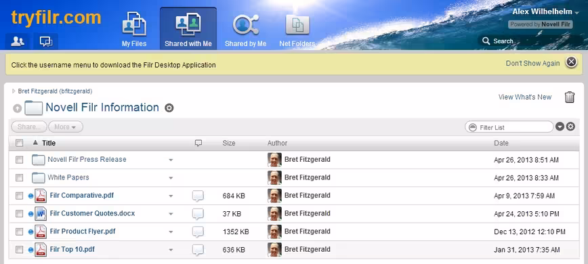Open actions arrow for Filr Comparative.pdf
The height and width of the screenshot is (264, 588).
click(171, 196)
